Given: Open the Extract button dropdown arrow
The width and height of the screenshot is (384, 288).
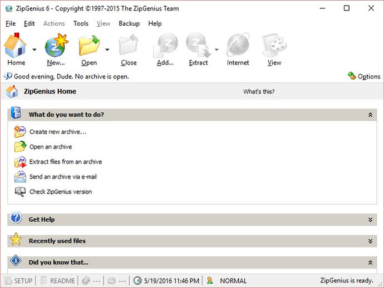Looking at the screenshot, I should 216,49.
